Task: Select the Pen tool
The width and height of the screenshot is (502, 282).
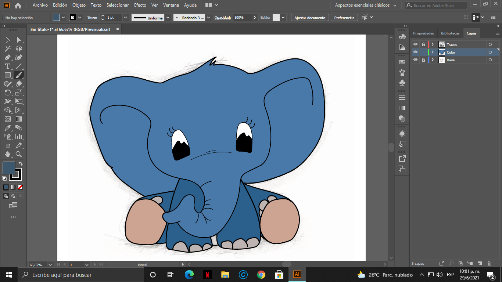Action: click(7, 57)
